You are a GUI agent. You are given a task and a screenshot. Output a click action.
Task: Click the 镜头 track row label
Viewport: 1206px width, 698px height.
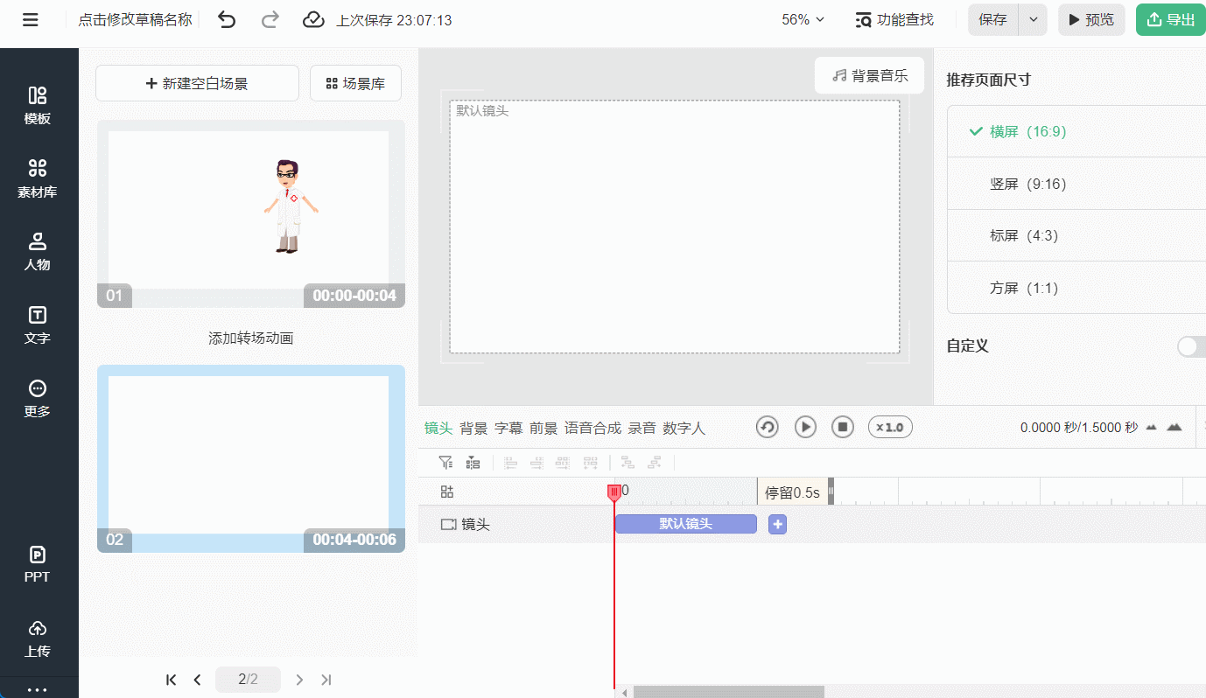coord(476,524)
